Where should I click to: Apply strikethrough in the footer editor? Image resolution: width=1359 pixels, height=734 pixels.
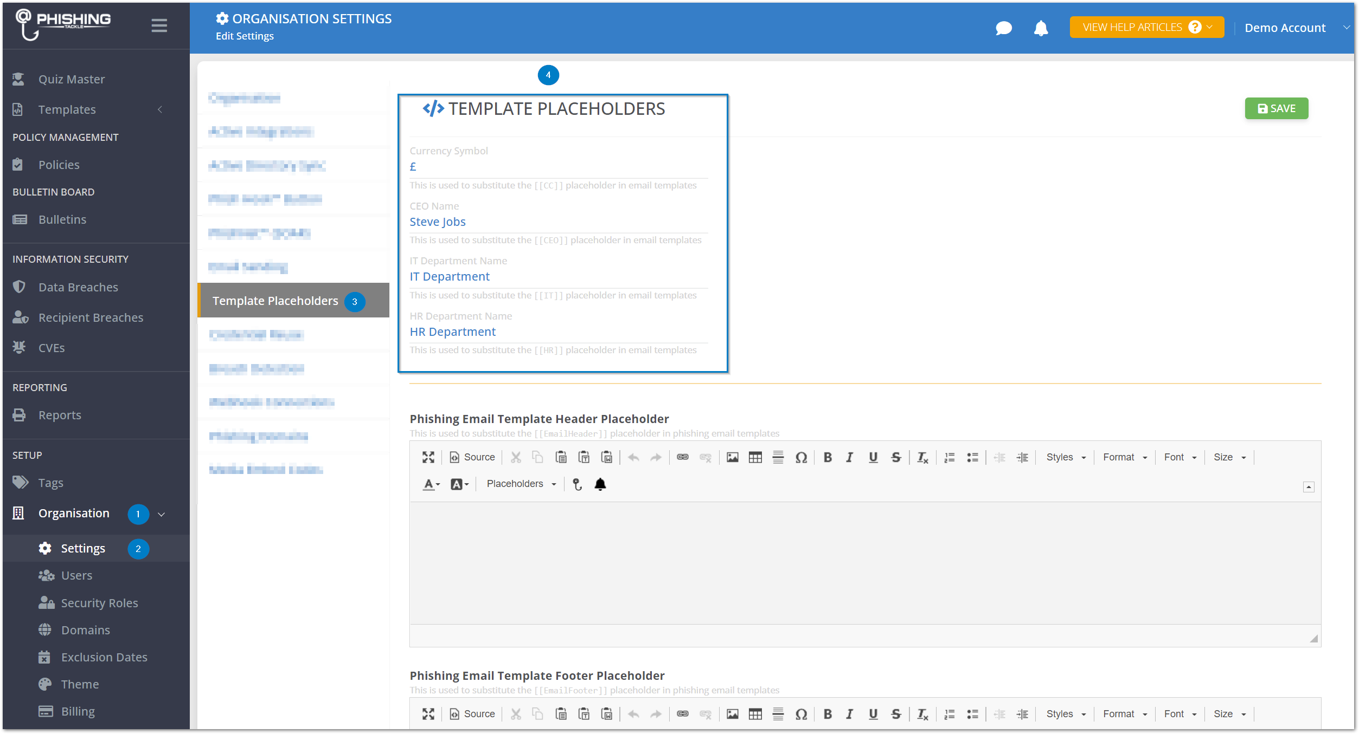tap(896, 714)
